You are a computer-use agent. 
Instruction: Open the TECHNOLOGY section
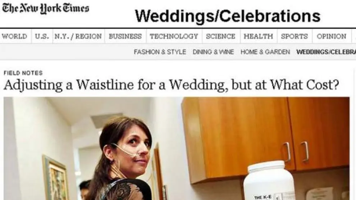(x=174, y=36)
